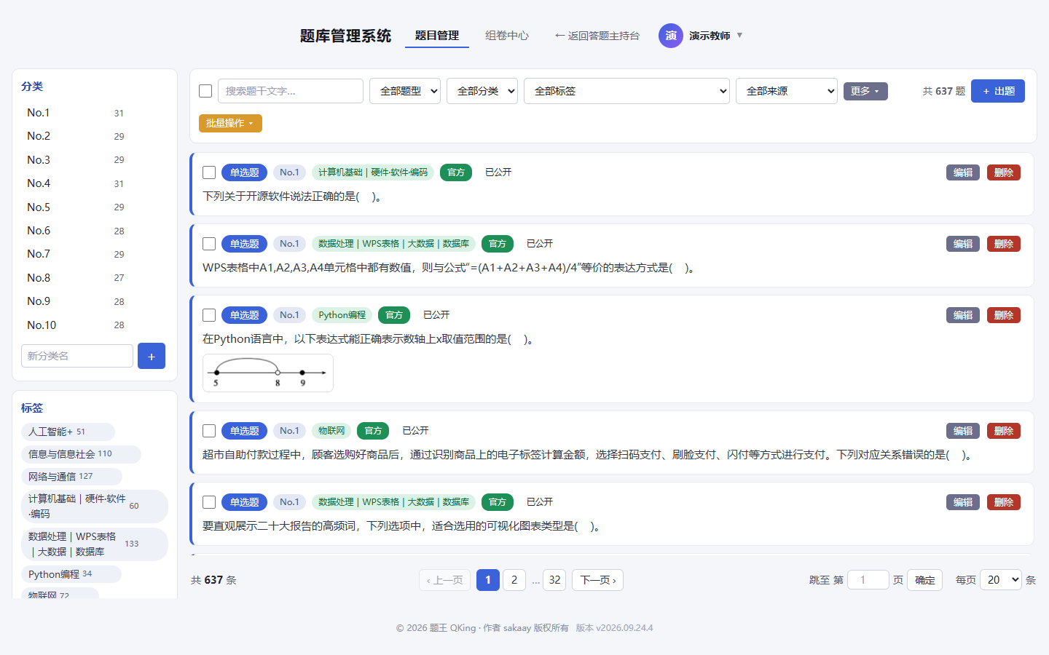Expand the 全部标签 dropdown
The width and height of the screenshot is (1049, 655).
tap(626, 91)
